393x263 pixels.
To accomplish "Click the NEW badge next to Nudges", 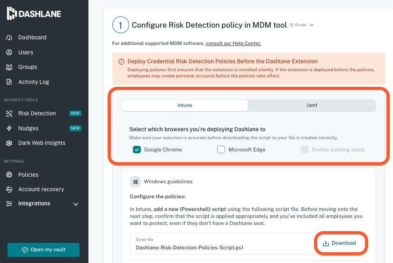I will (x=75, y=128).
